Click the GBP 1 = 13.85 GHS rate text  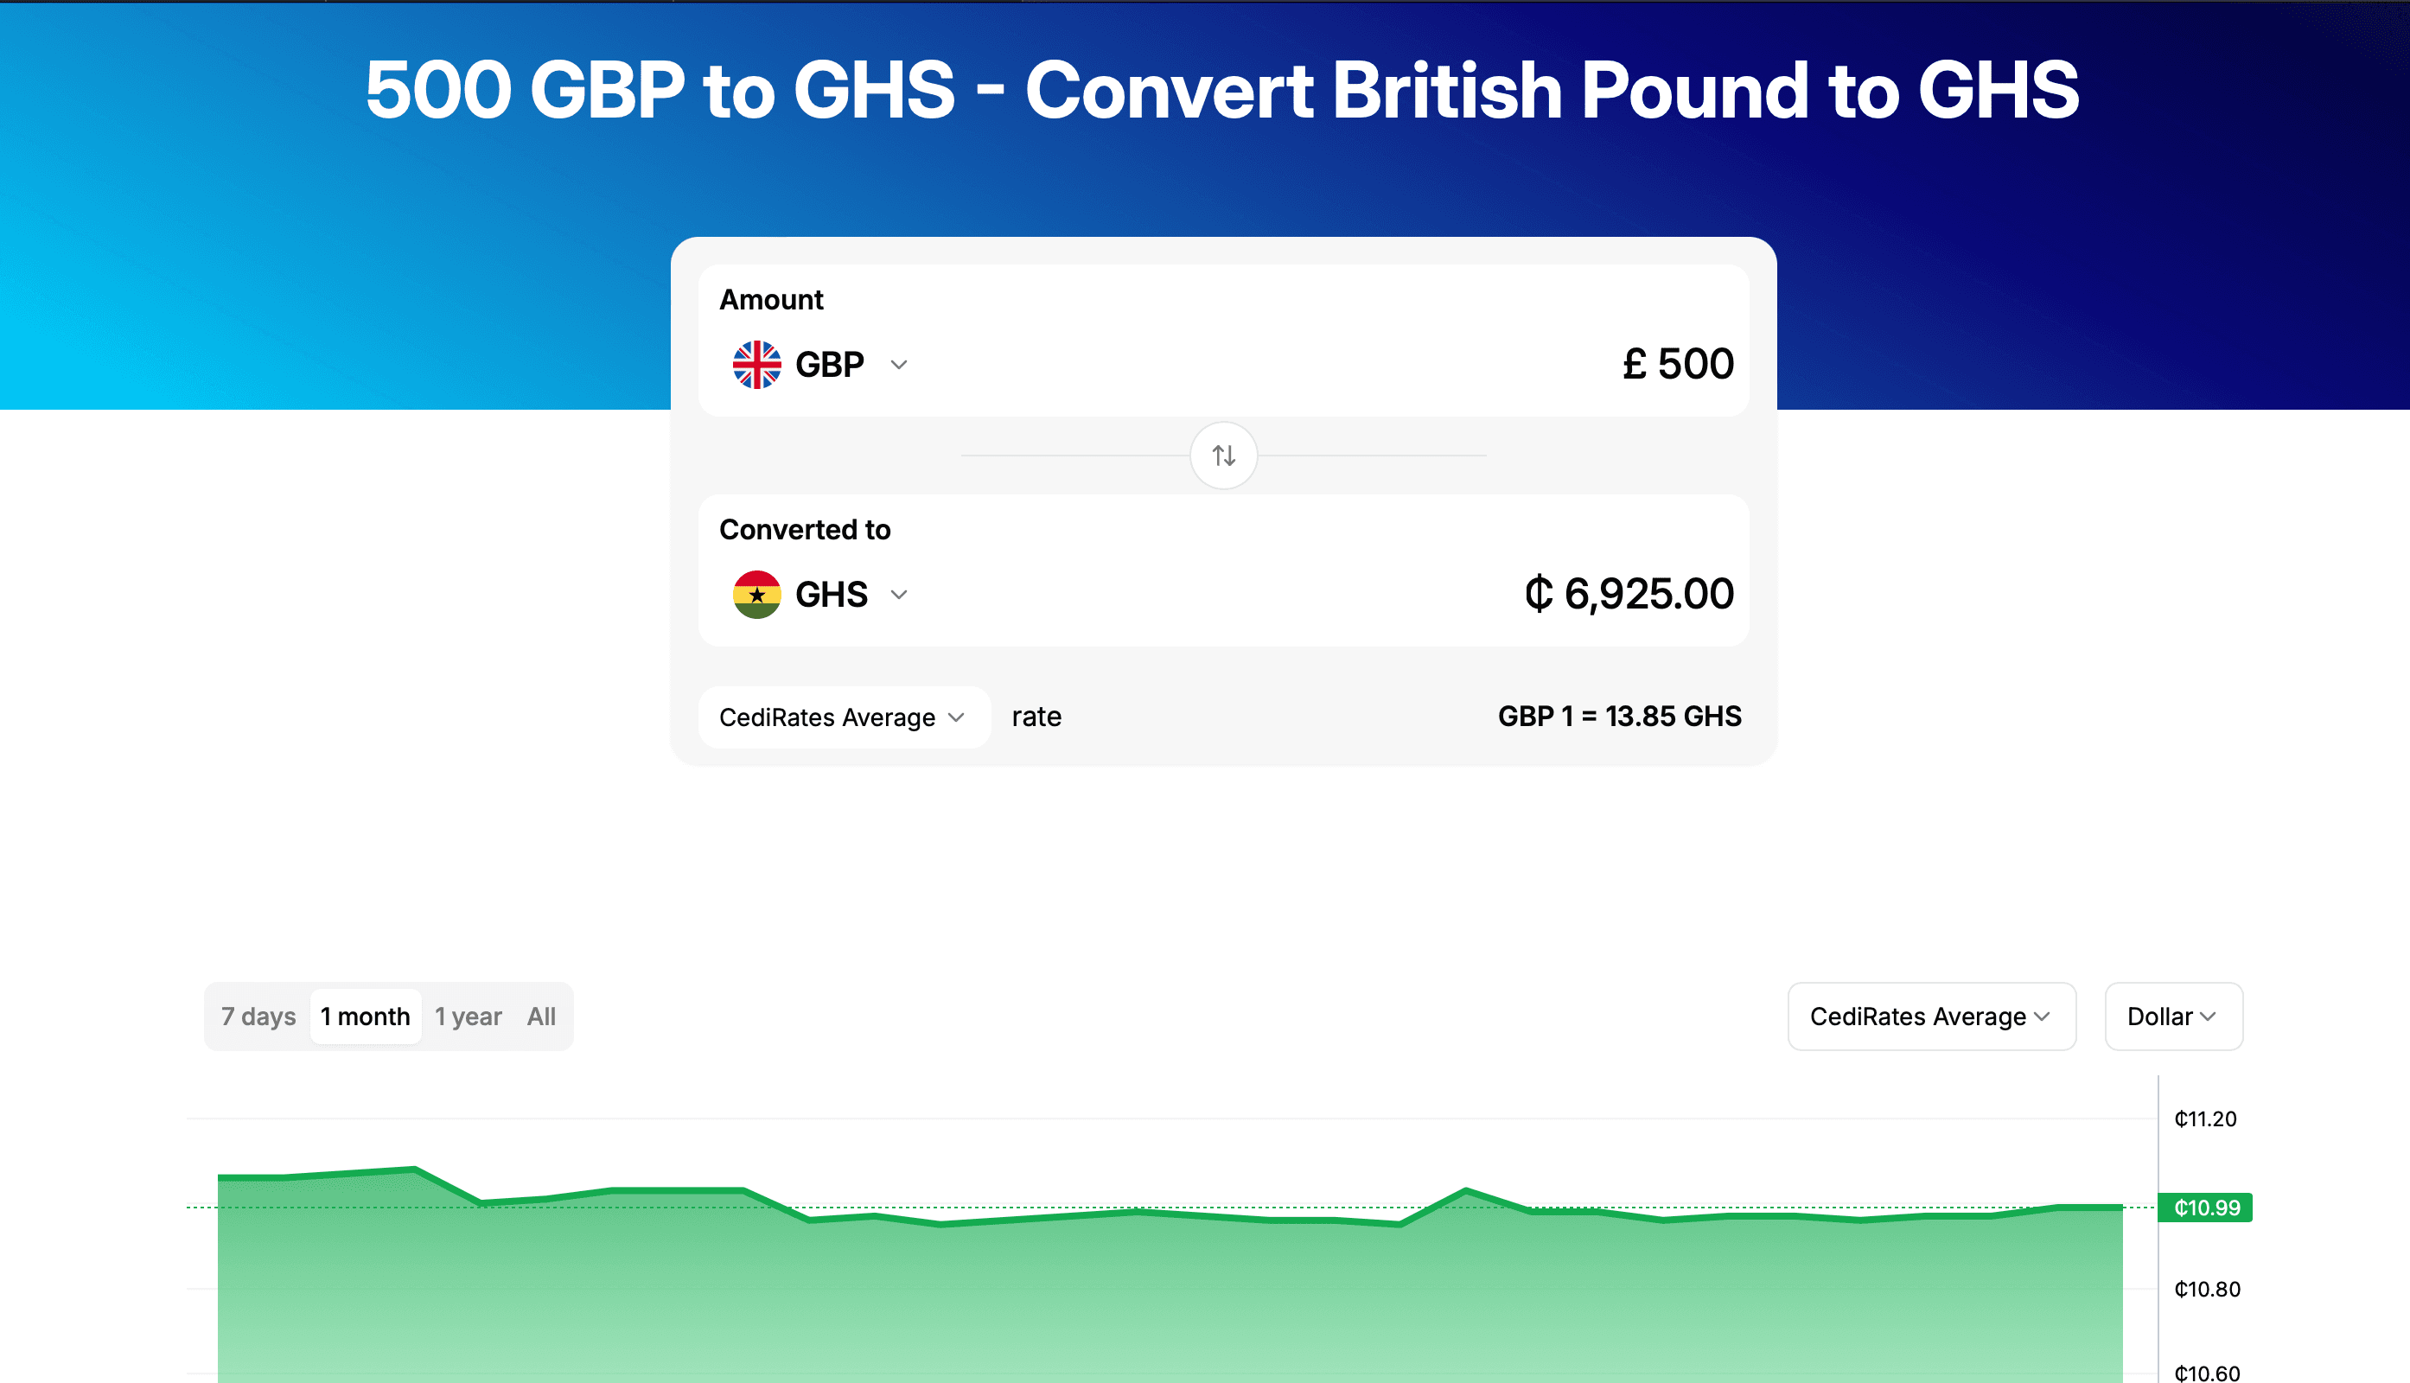(1619, 717)
